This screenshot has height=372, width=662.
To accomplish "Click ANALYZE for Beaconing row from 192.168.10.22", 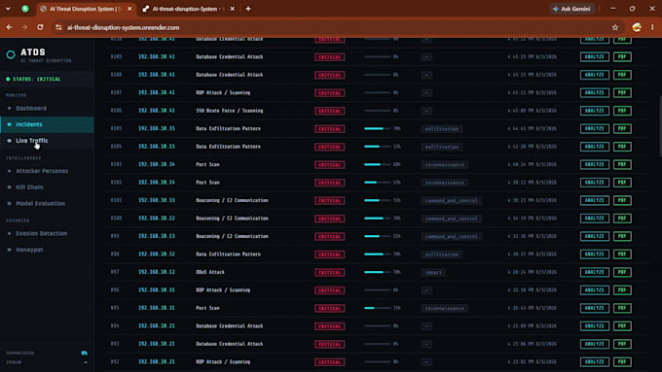I will 595,219.
